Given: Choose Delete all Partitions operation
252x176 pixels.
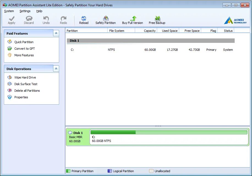Looking at the screenshot, I should coord(27,91).
